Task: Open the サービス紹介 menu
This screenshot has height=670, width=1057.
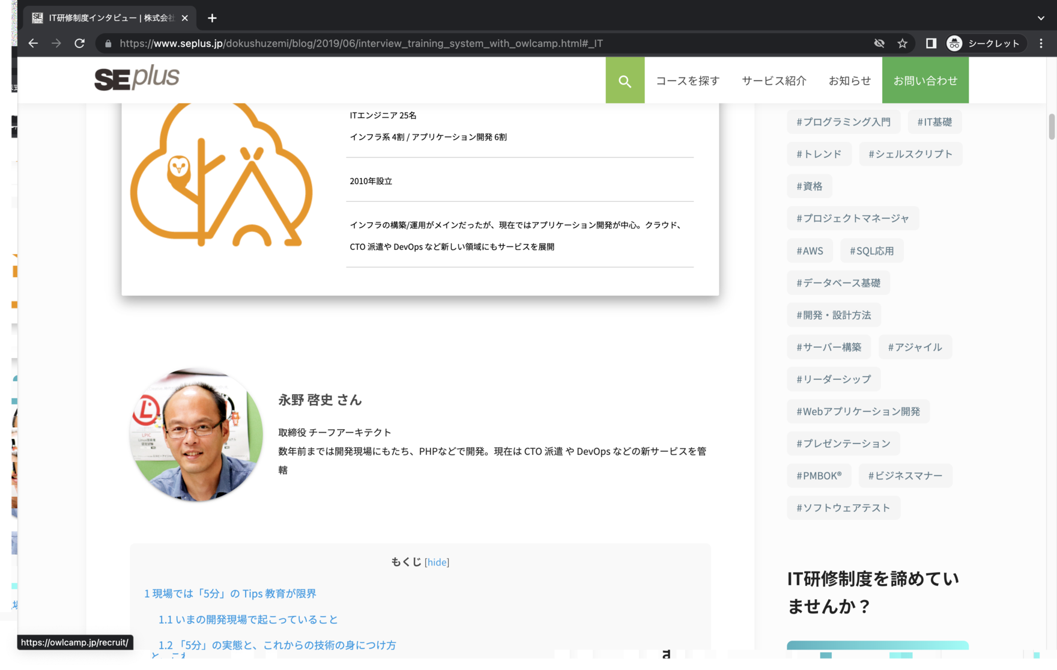Action: (774, 81)
